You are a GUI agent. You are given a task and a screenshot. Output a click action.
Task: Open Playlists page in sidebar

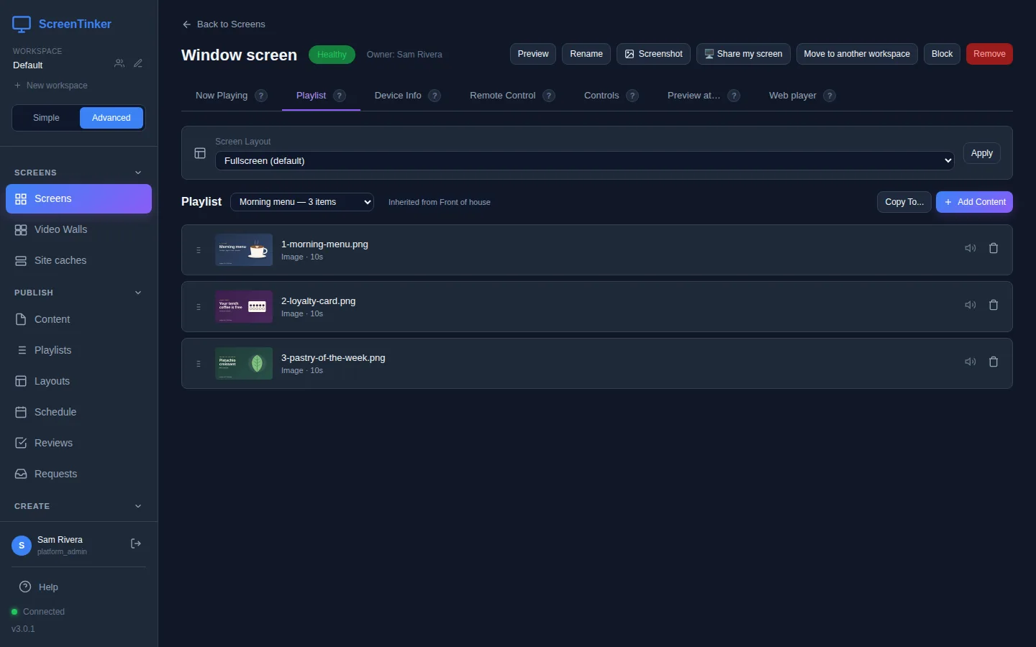click(78, 350)
